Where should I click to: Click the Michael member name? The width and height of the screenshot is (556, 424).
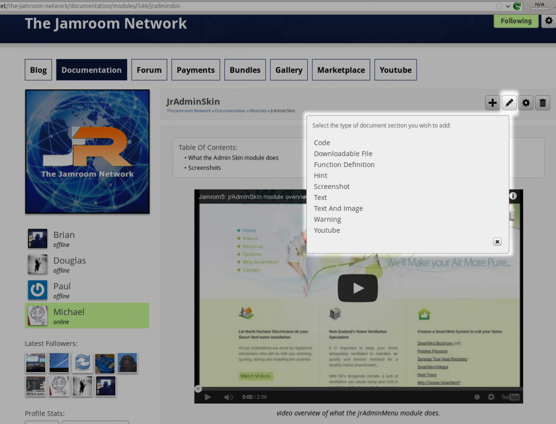[69, 312]
